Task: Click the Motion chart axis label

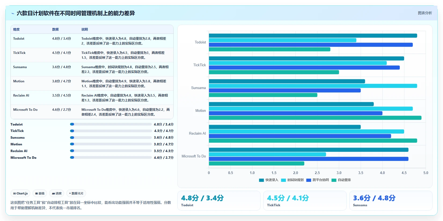Action: (200, 111)
